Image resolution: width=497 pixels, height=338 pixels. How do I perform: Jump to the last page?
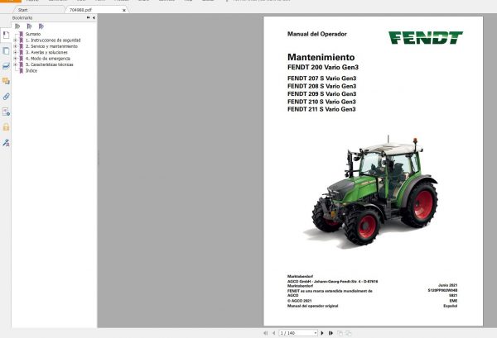[331, 333]
